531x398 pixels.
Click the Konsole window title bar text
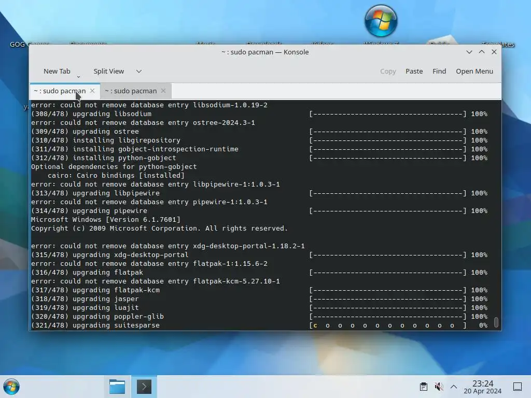(x=265, y=52)
